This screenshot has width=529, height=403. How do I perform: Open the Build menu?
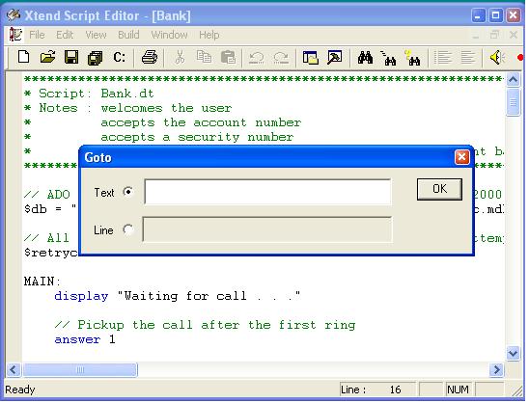pyautogui.click(x=128, y=35)
